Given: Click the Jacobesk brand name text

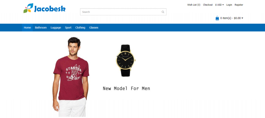Looking at the screenshot, I should pyautogui.click(x=49, y=9).
